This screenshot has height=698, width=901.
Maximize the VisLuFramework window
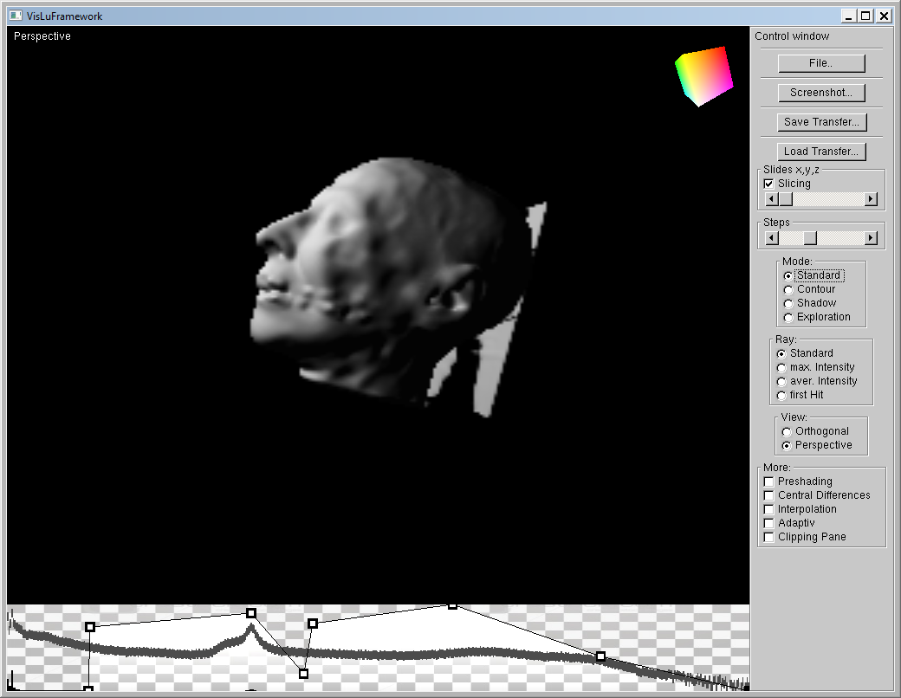coord(865,16)
